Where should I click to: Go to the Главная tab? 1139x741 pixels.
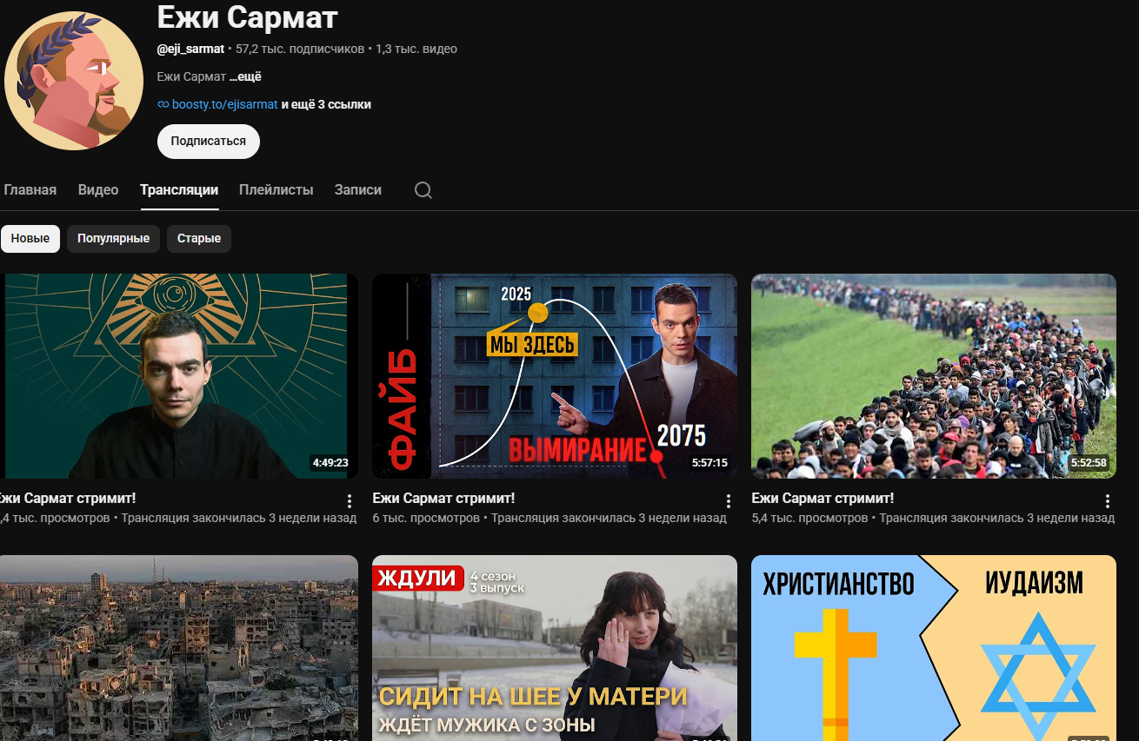click(x=30, y=189)
